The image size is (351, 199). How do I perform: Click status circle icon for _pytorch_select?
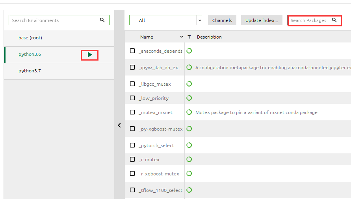point(189,145)
